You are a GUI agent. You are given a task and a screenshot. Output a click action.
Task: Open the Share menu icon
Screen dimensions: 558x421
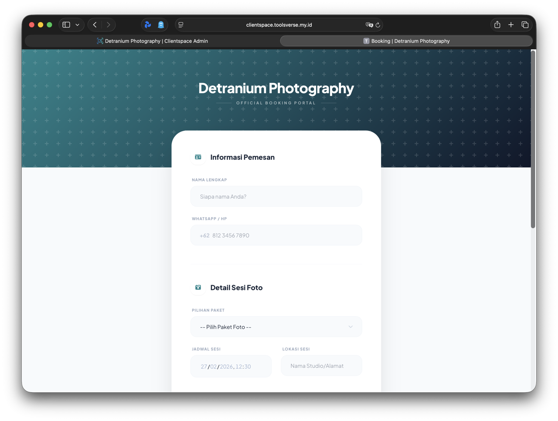pyautogui.click(x=497, y=25)
